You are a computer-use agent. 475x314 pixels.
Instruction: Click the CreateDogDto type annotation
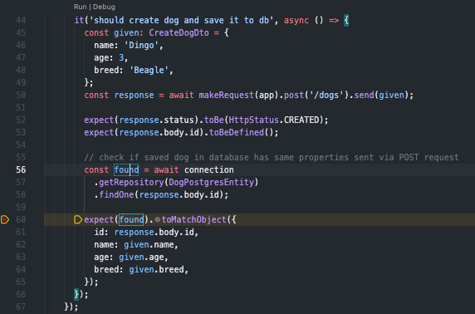(x=179, y=32)
